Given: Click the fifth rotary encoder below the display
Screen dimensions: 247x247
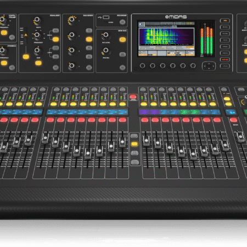Looking at the screenshot, I should coord(183,66).
